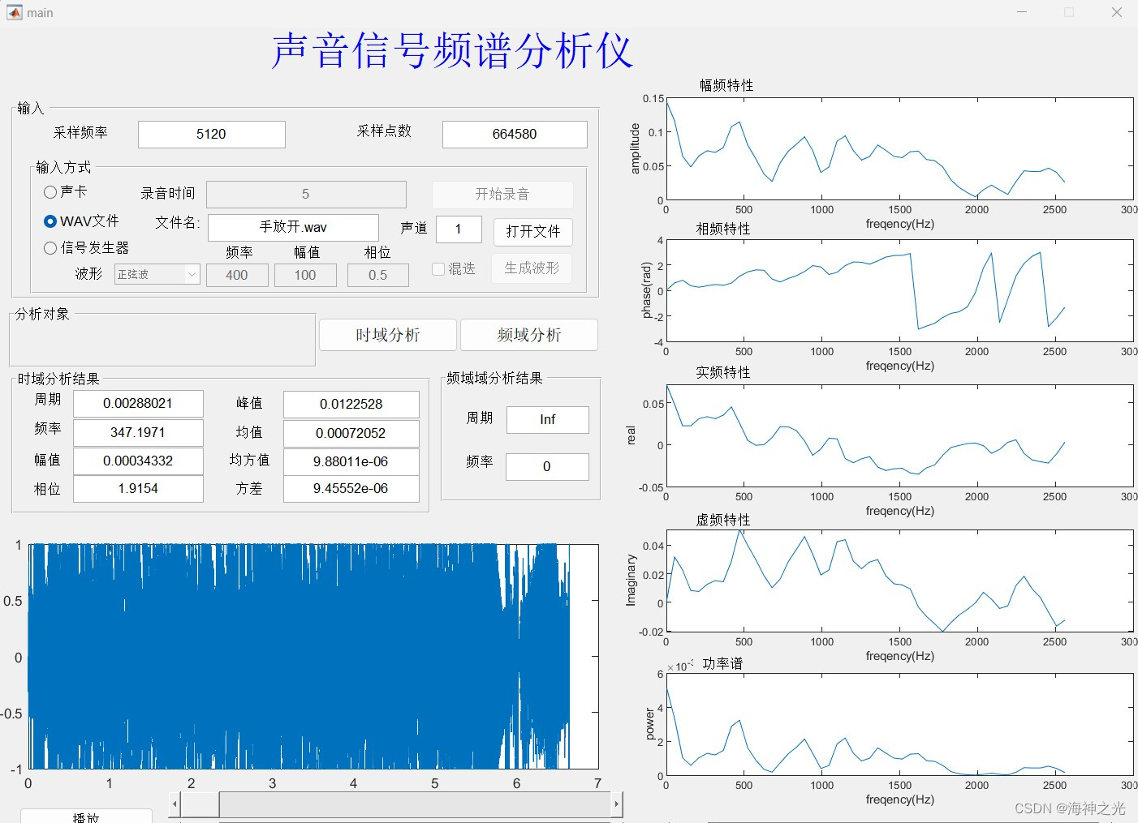Choose the 信号发生器 radio button

(86, 247)
